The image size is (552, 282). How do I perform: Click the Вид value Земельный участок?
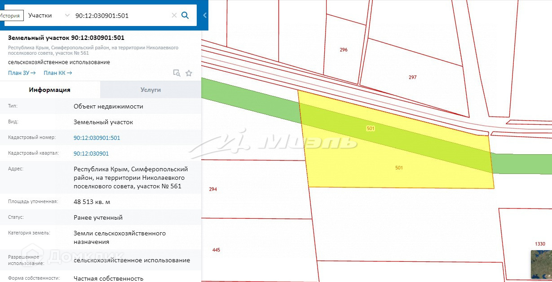103,122
